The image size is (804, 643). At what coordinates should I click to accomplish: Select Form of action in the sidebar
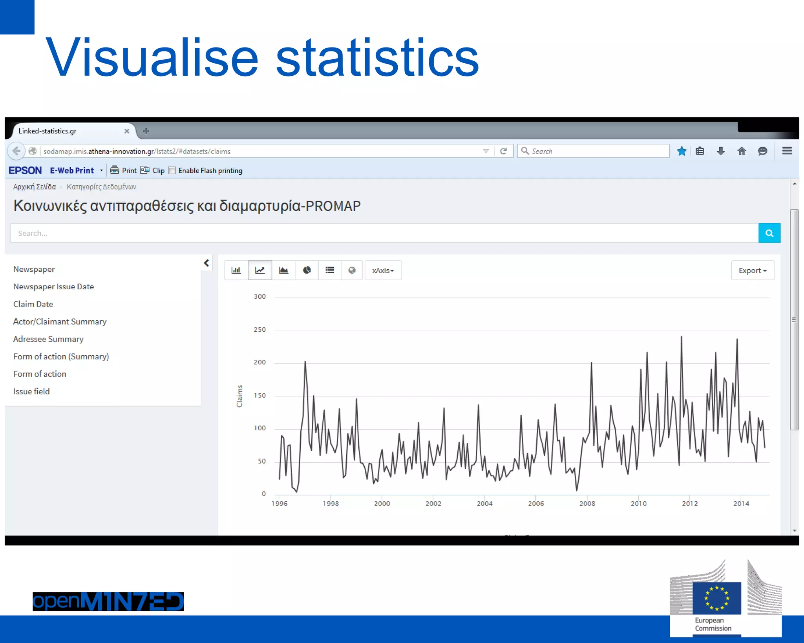[40, 374]
